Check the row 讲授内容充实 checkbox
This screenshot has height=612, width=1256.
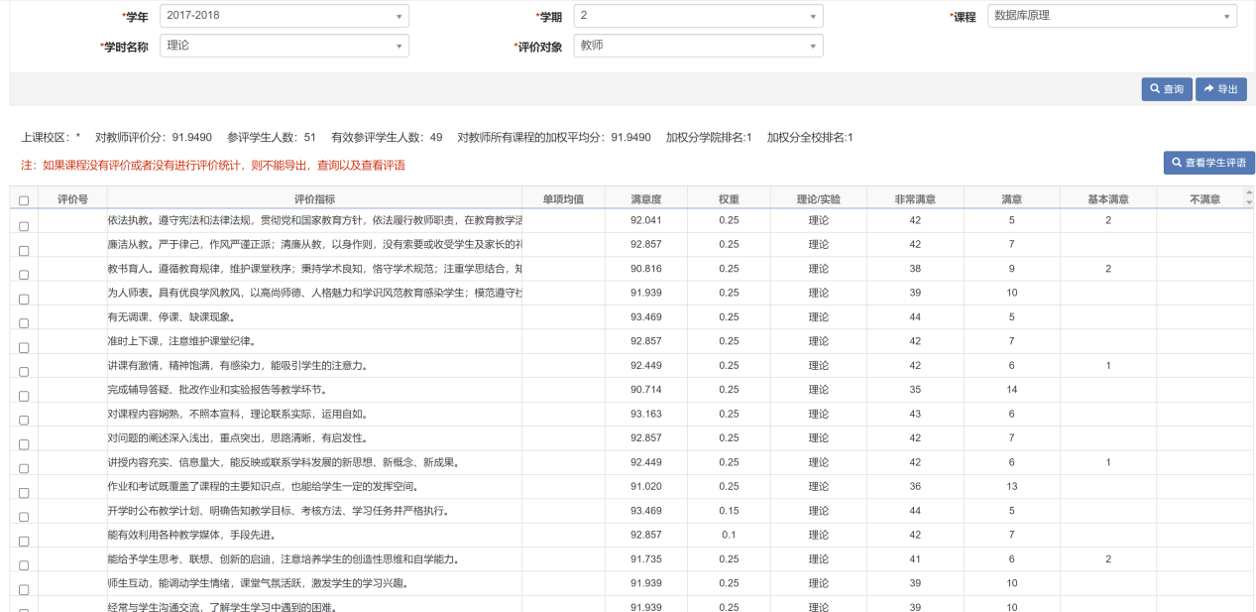(x=24, y=469)
